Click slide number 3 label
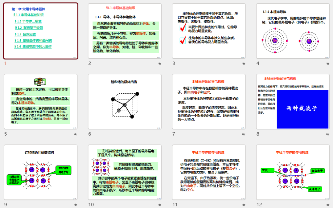333x208 pixels. click(174, 63)
